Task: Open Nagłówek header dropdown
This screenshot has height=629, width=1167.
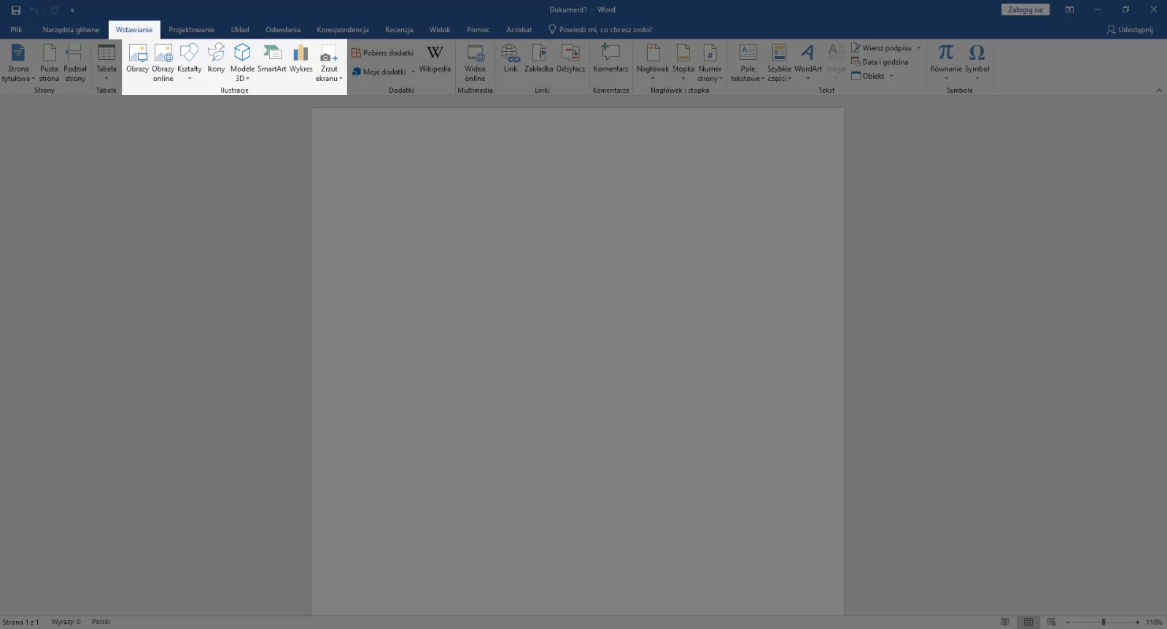Action: (x=653, y=62)
